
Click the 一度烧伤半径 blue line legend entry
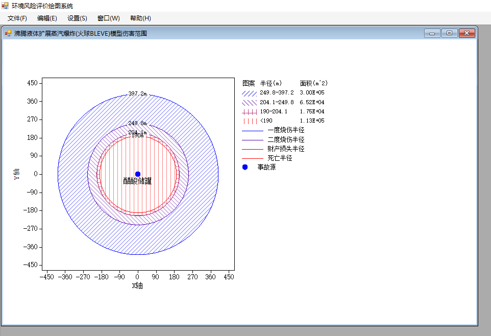pos(273,130)
